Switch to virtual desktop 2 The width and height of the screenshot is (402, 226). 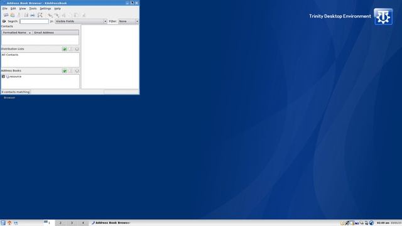(60, 223)
